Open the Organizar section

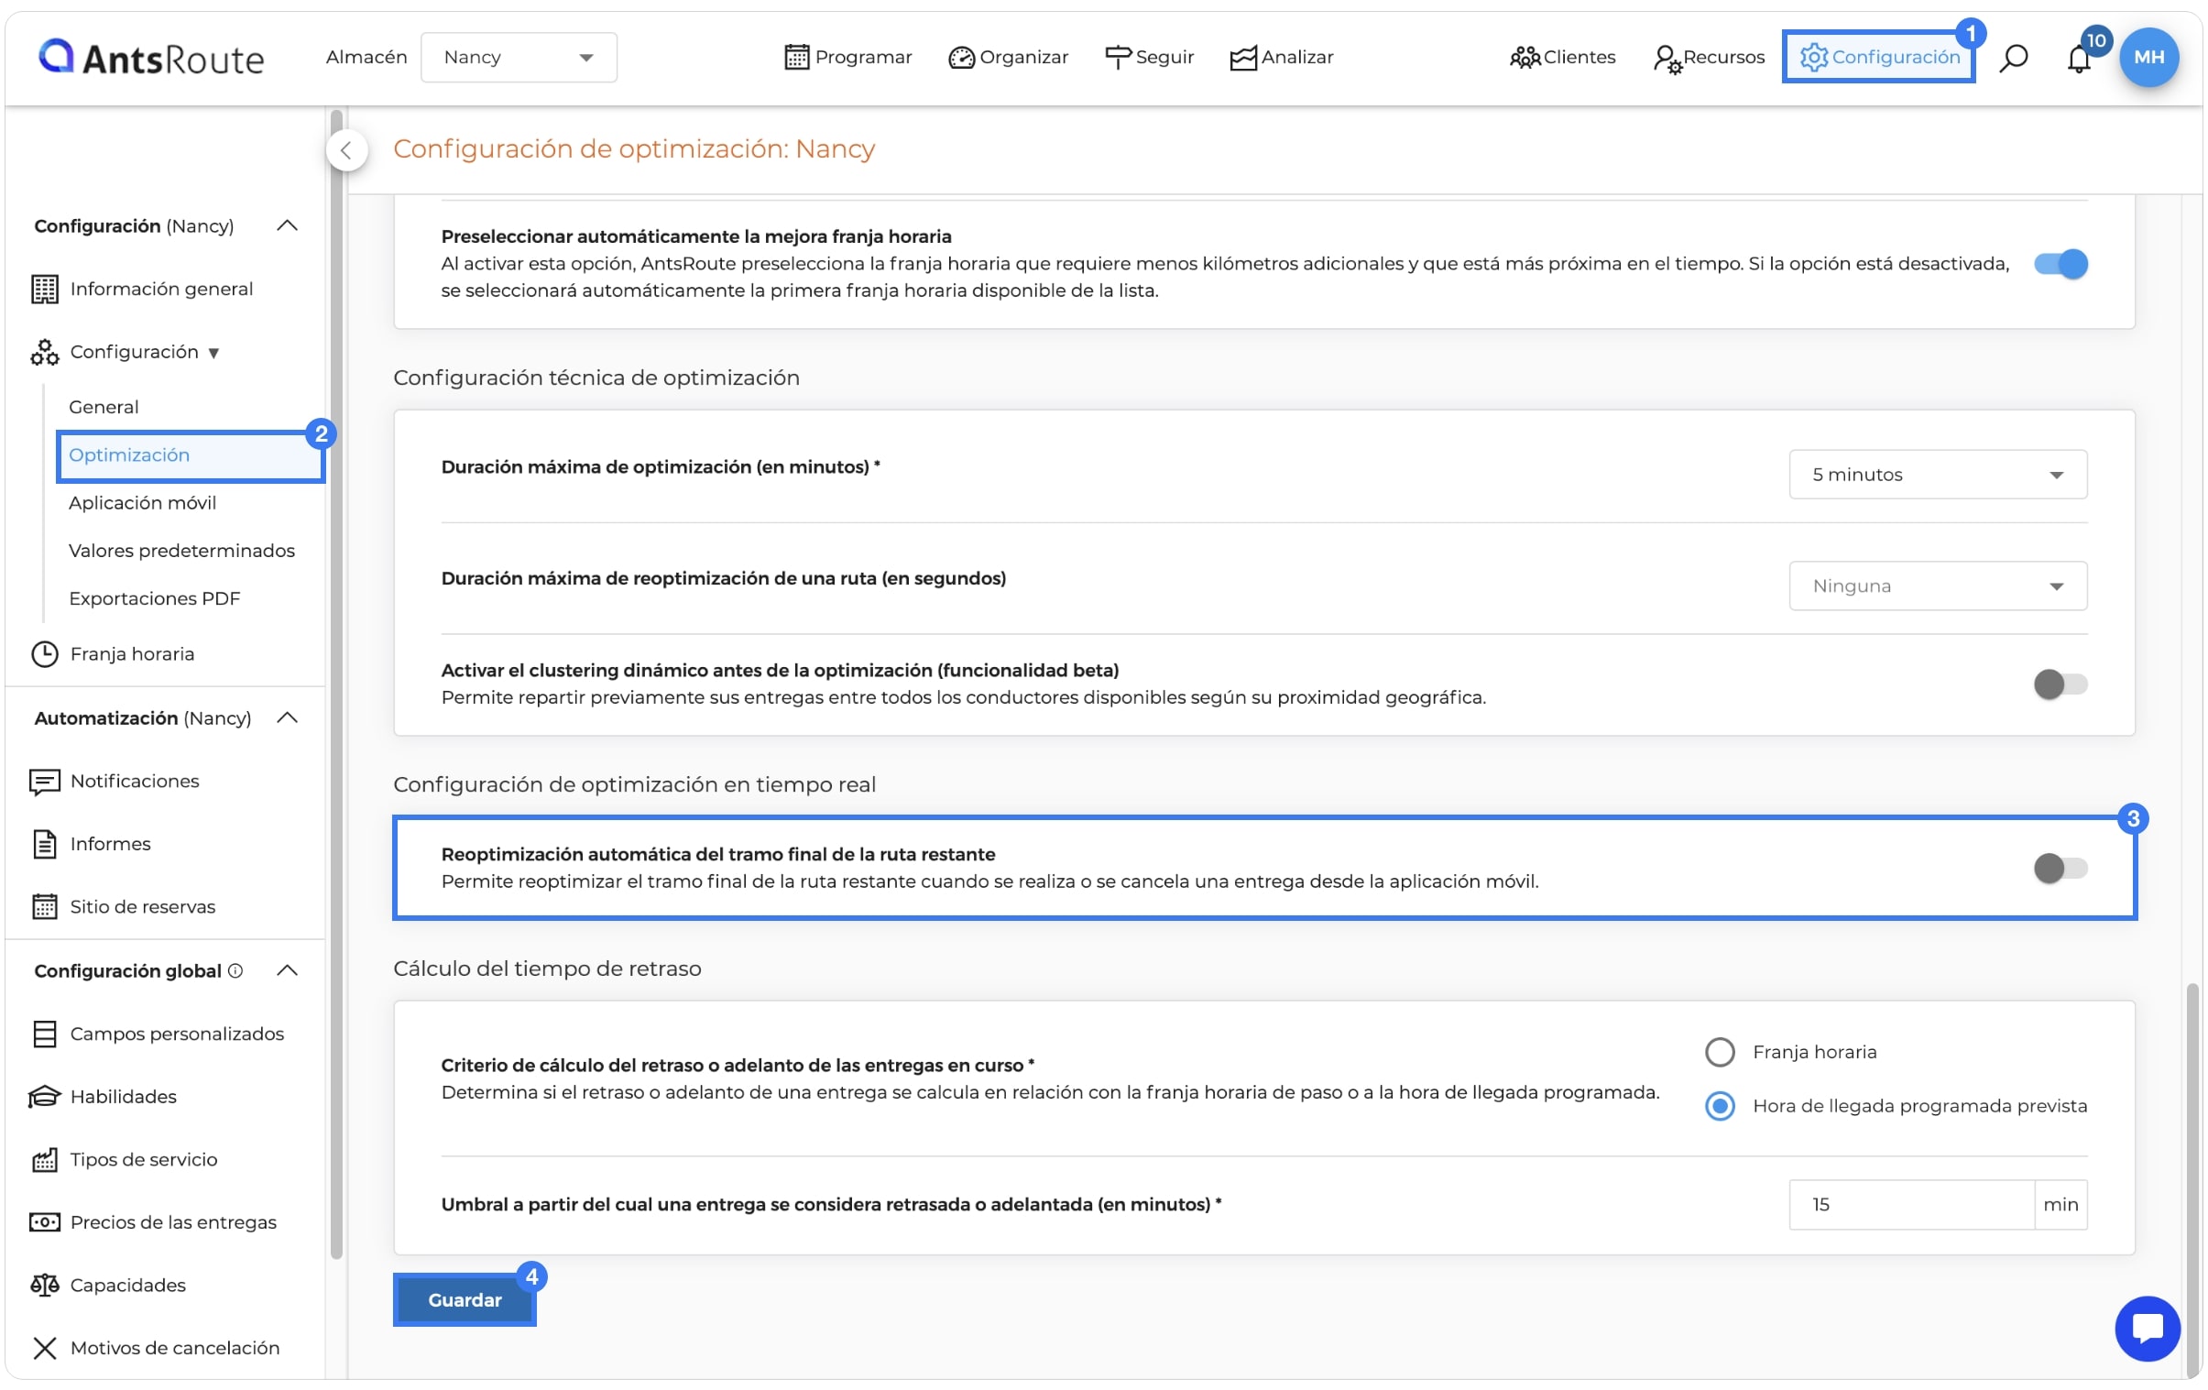coord(1008,57)
